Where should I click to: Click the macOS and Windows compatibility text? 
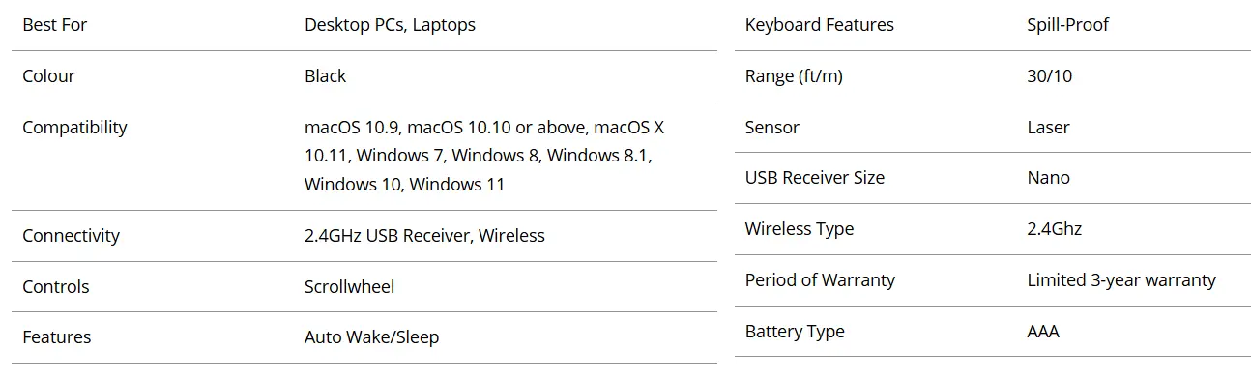point(484,156)
